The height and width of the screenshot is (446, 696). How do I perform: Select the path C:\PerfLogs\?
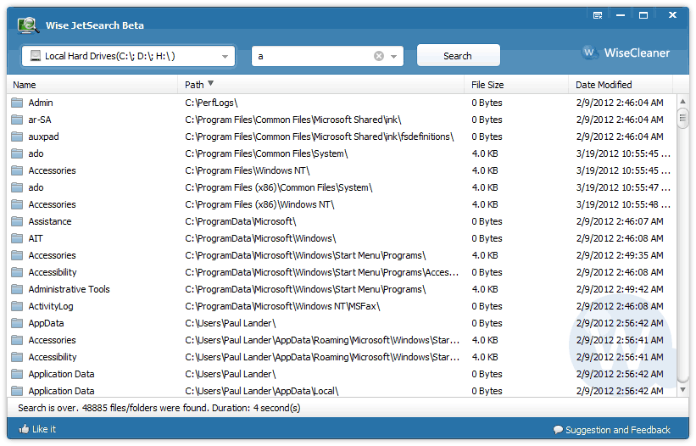point(211,103)
